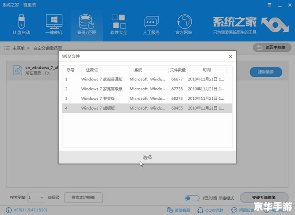Click the 搜索本地镜像 button
Screen dimensions: 295x215
(x=83, y=198)
